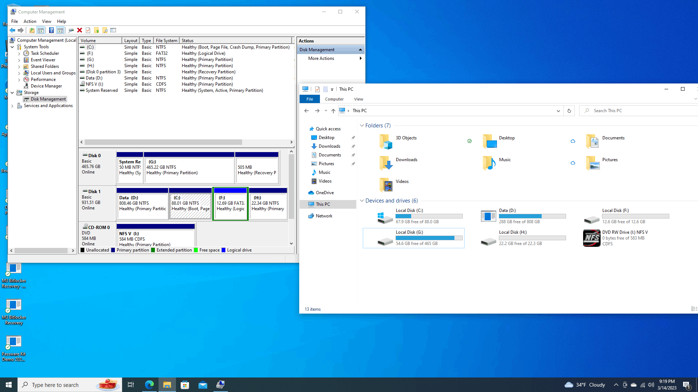Collapse the Storage tree node
Image resolution: width=698 pixels, height=392 pixels.
(12, 93)
